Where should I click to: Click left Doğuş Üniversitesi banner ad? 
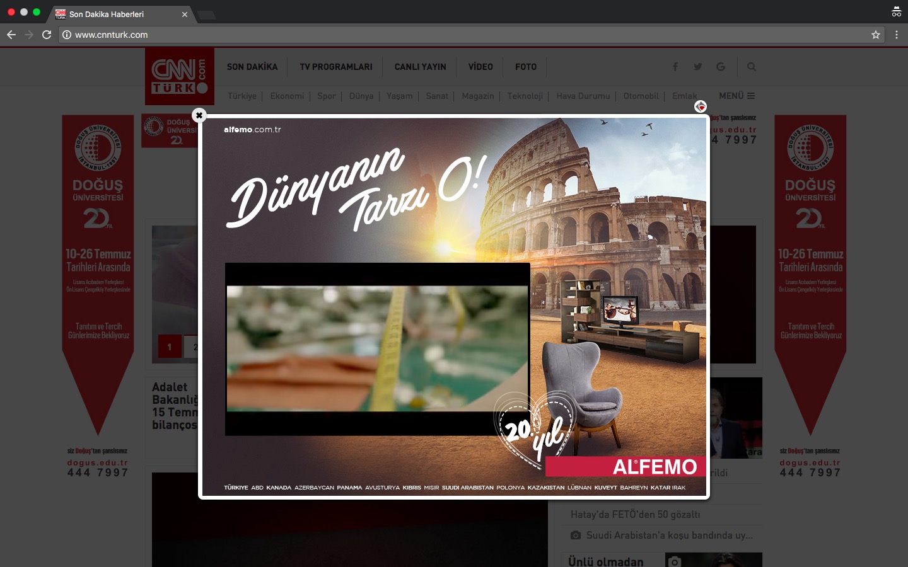tap(98, 296)
